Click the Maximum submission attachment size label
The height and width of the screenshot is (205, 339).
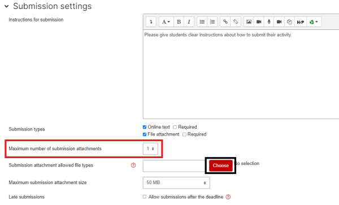[x=47, y=182]
